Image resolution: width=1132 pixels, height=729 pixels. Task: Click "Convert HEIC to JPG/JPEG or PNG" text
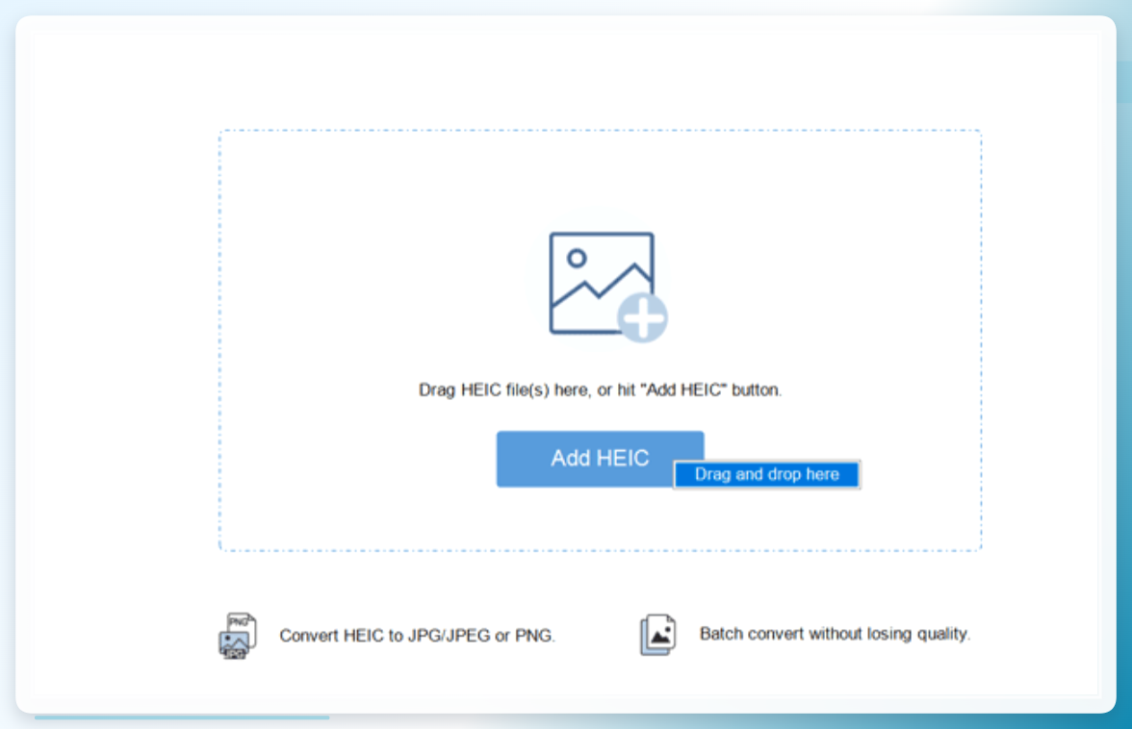pyautogui.click(x=418, y=636)
